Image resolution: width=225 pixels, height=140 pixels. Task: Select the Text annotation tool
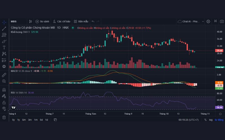coord(4,47)
